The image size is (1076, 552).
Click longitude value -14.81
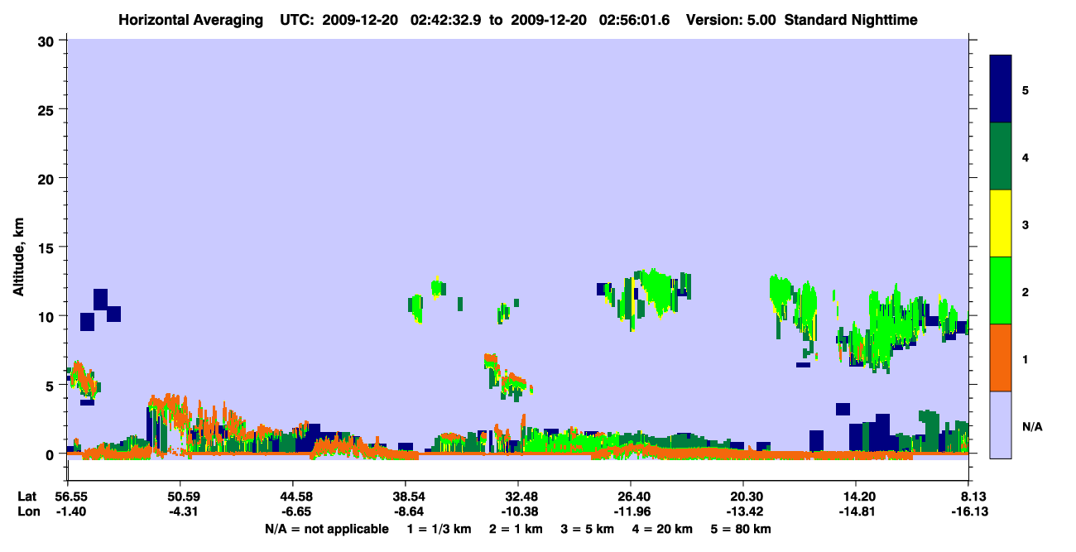coord(857,512)
